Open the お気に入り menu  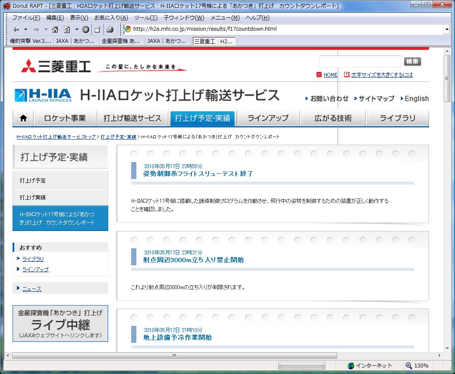pos(111,18)
